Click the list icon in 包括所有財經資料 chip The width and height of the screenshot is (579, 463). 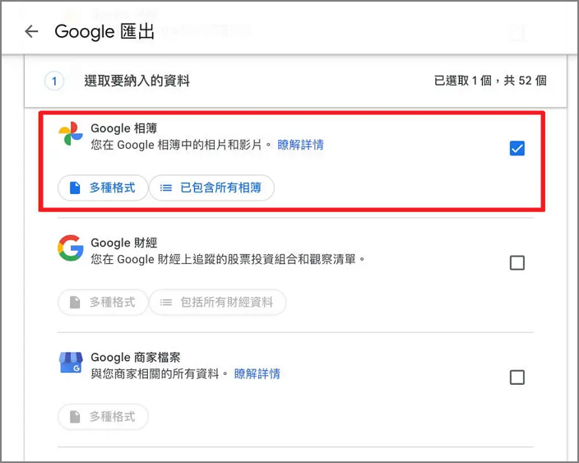[x=166, y=303]
